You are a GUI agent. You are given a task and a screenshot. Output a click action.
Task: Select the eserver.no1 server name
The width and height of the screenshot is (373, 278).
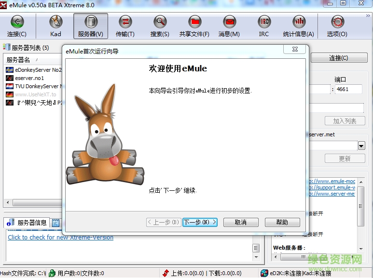point(29,78)
